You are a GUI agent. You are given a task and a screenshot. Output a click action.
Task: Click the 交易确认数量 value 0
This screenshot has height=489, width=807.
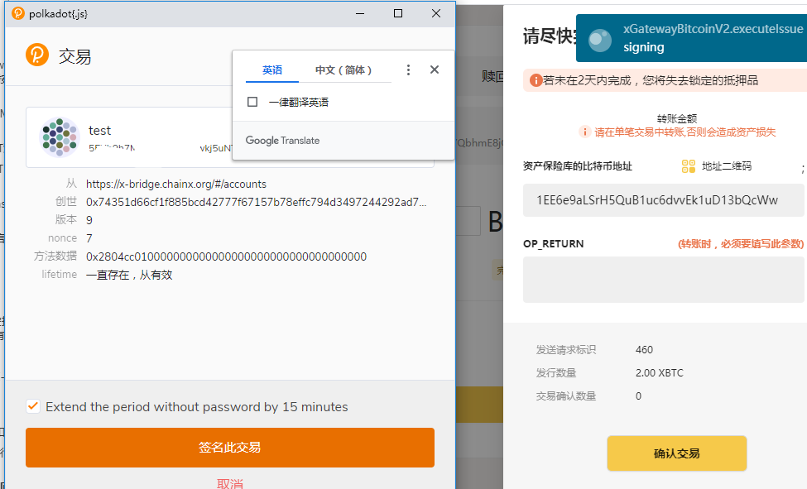click(x=638, y=396)
